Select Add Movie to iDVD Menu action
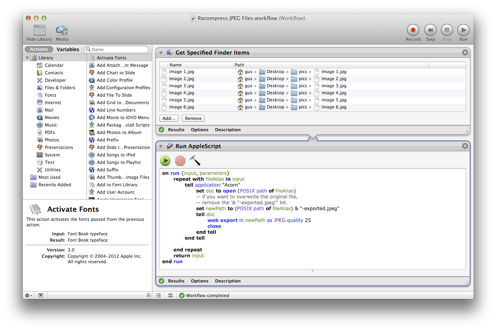 pyautogui.click(x=119, y=117)
